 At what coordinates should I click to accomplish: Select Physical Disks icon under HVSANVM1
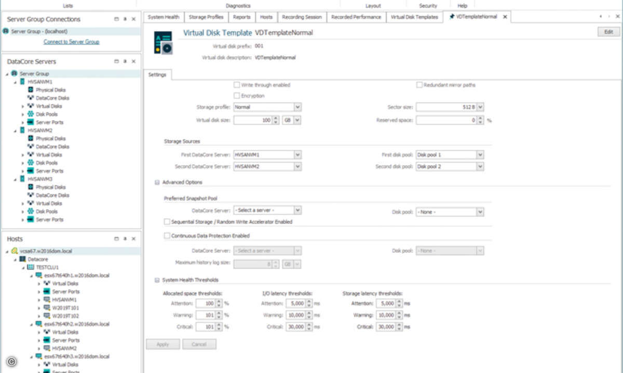(31, 90)
